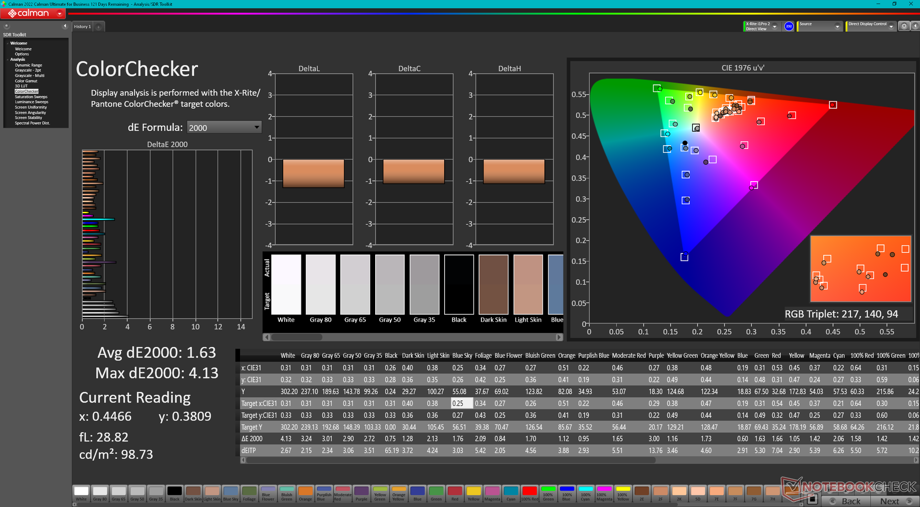Expand the X-Rite i1Pro 2 meter dropdown
The image size is (920, 507).
tap(774, 27)
